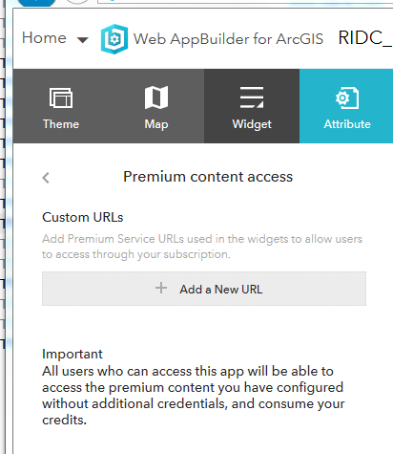Switch to the Attribute tab label

[x=347, y=124]
